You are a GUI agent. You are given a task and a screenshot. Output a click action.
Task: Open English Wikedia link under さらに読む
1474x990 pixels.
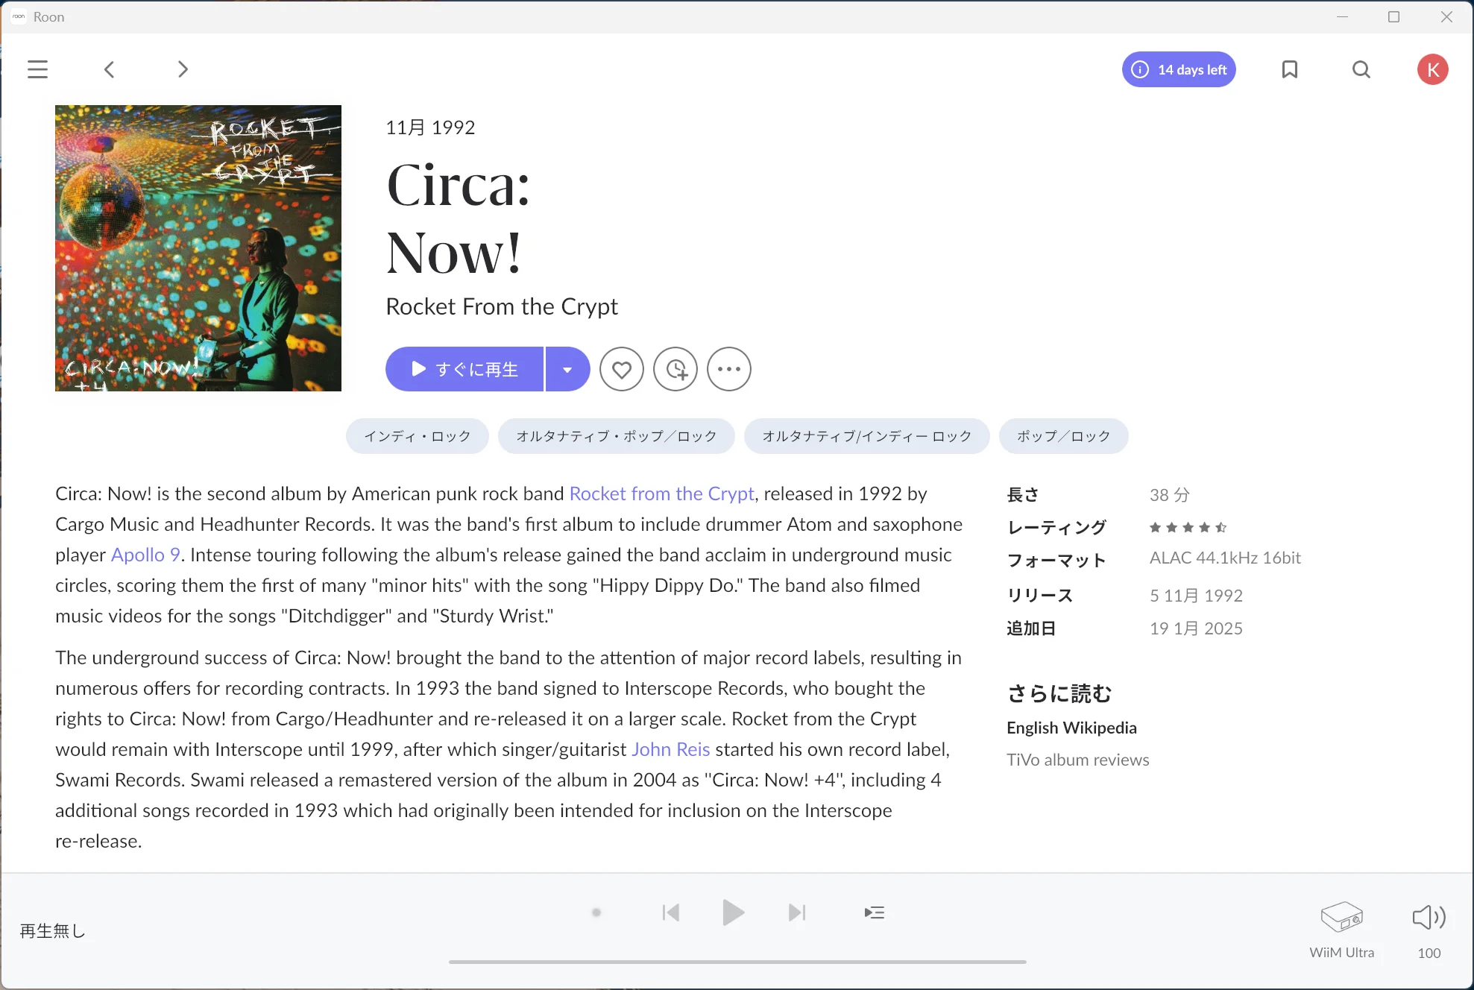pos(1071,728)
